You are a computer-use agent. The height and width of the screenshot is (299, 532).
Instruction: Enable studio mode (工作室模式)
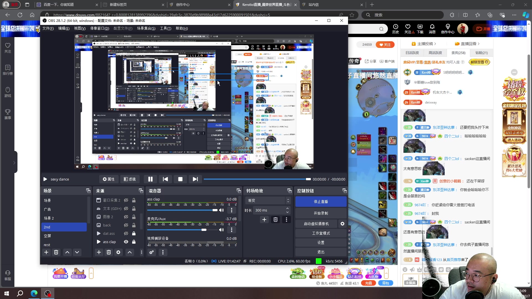click(321, 233)
